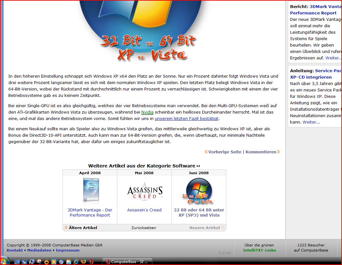Open the network computers quick launch icon

(x=32, y=262)
